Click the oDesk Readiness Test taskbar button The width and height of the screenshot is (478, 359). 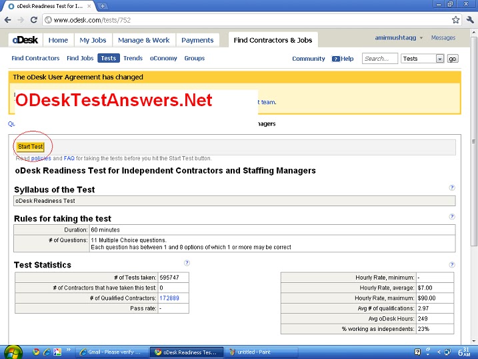187,352
